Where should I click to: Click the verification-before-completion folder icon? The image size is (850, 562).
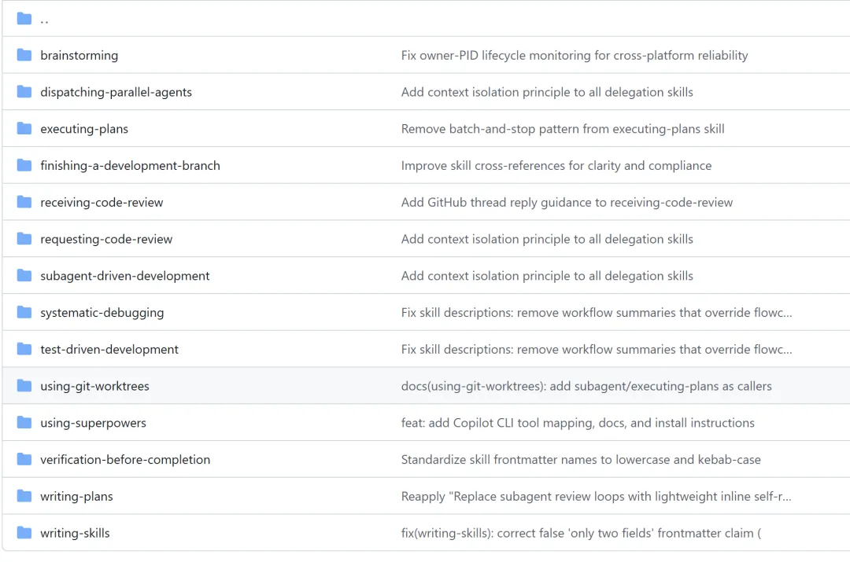coord(24,460)
